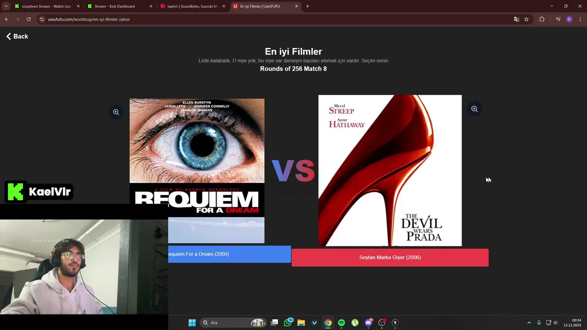Click the microphone tray icon

click(x=539, y=323)
